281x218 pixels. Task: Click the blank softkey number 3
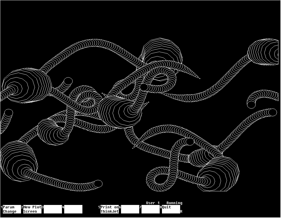53,209
